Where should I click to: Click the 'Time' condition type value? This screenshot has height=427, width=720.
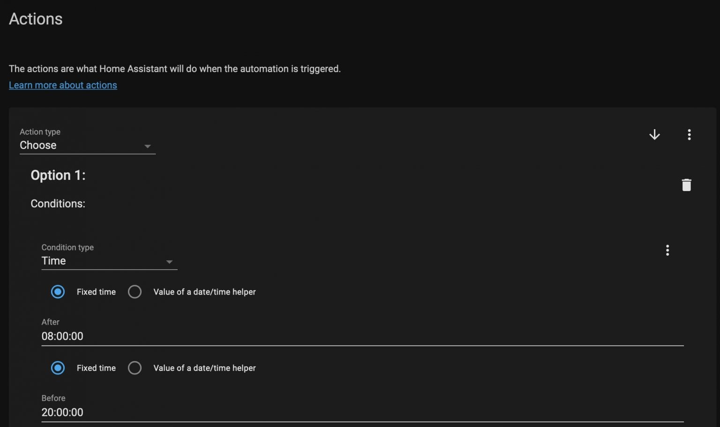[53, 261]
